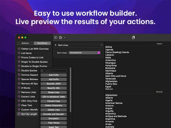Click the Sort By Length workflow icon
This screenshot has height=128, width=171.
click(x=19, y=114)
